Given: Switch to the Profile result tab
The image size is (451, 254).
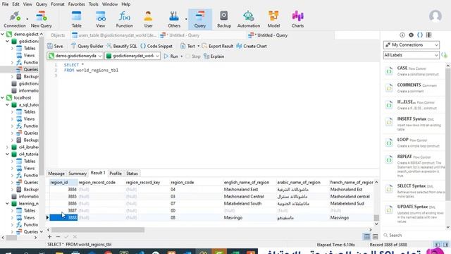Looking at the screenshot, I should coord(116,174).
